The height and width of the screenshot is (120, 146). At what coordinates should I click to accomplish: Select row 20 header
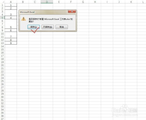coord(2,65)
